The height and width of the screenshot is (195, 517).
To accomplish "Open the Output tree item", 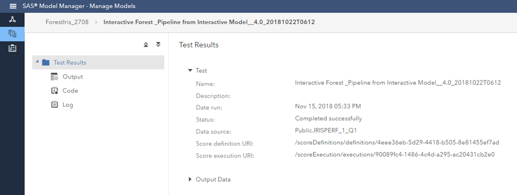I will tap(72, 77).
